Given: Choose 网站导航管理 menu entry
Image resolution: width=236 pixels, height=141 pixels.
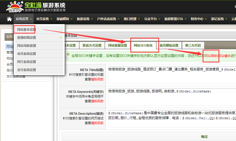Looking at the screenshot, I should pyautogui.click(x=27, y=46).
